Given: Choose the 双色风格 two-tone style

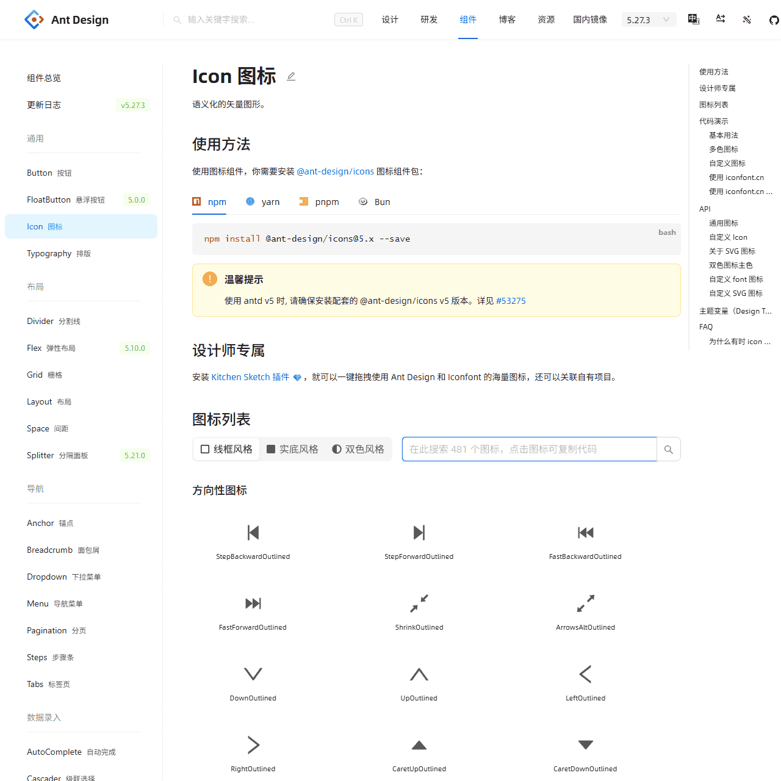Looking at the screenshot, I should 358,450.
